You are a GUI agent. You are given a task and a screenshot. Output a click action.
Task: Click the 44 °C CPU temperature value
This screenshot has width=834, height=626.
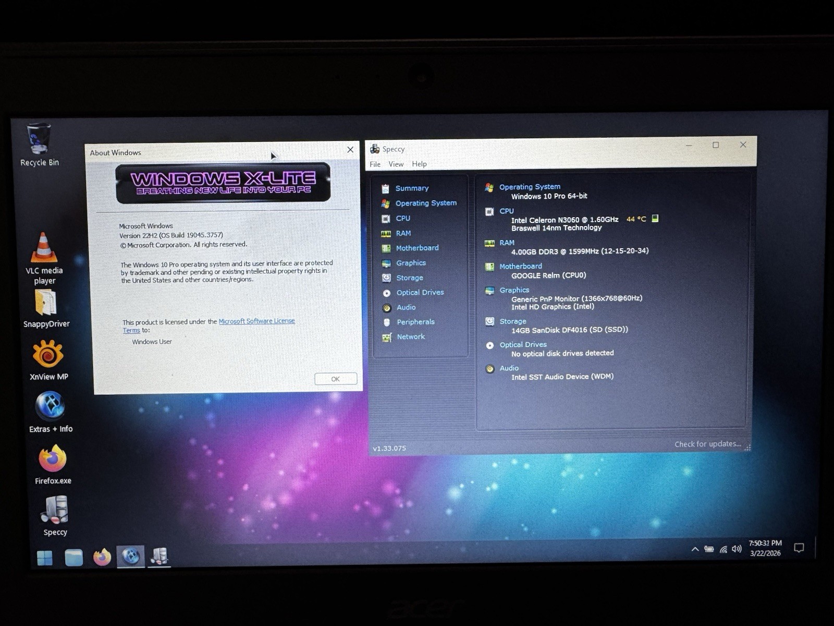(636, 219)
